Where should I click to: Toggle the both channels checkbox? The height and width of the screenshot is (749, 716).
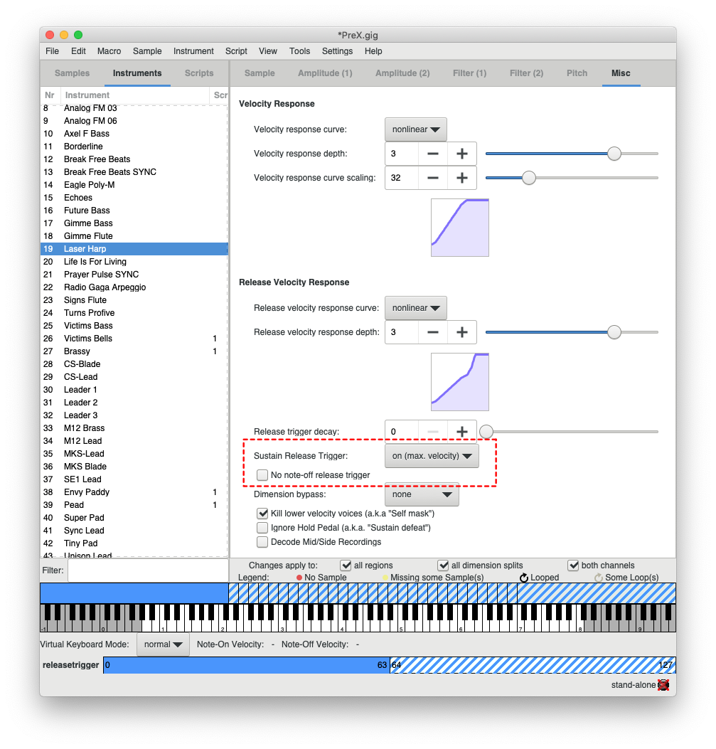[573, 565]
